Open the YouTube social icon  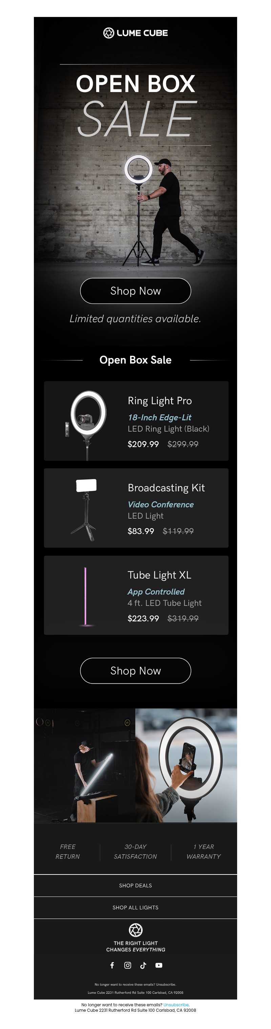click(159, 965)
